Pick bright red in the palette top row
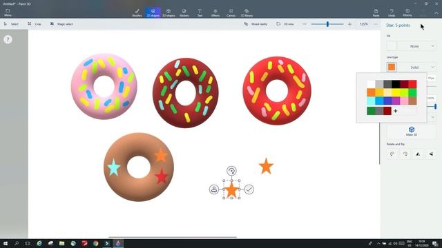 tap(412, 84)
